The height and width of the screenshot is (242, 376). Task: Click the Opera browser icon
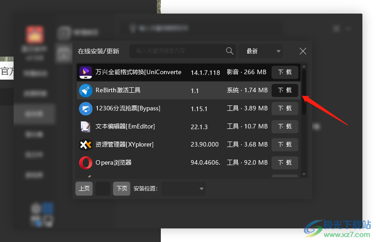point(86,163)
